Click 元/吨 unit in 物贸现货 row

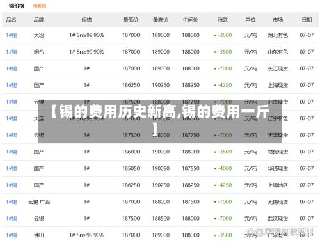pos(250,152)
